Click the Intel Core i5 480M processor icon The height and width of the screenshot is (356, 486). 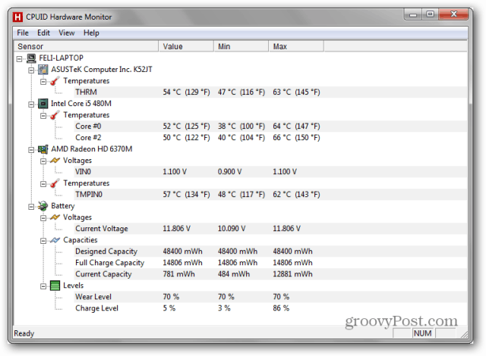coord(43,104)
